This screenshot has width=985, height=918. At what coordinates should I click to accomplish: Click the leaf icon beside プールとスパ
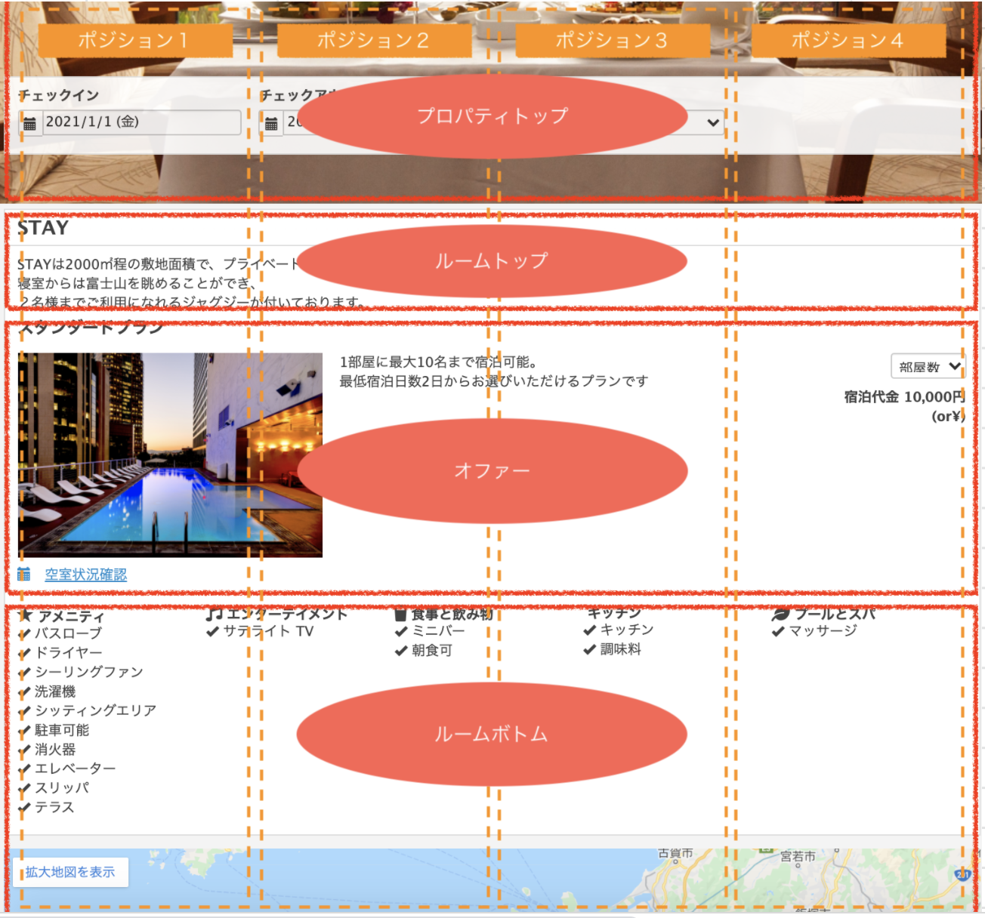(x=780, y=614)
